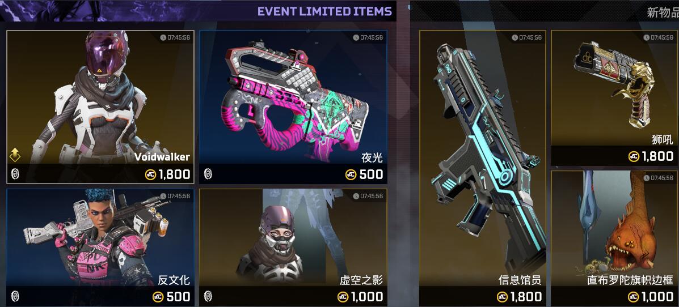Click the event badge icon on Voidwalker tile
This screenshot has height=307, width=679.
(x=16, y=174)
